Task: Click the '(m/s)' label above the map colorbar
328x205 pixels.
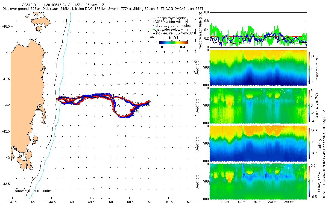Action: [x=174, y=37]
